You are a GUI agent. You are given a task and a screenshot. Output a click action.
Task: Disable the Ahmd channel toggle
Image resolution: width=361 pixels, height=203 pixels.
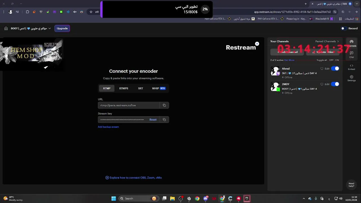coord(335,69)
